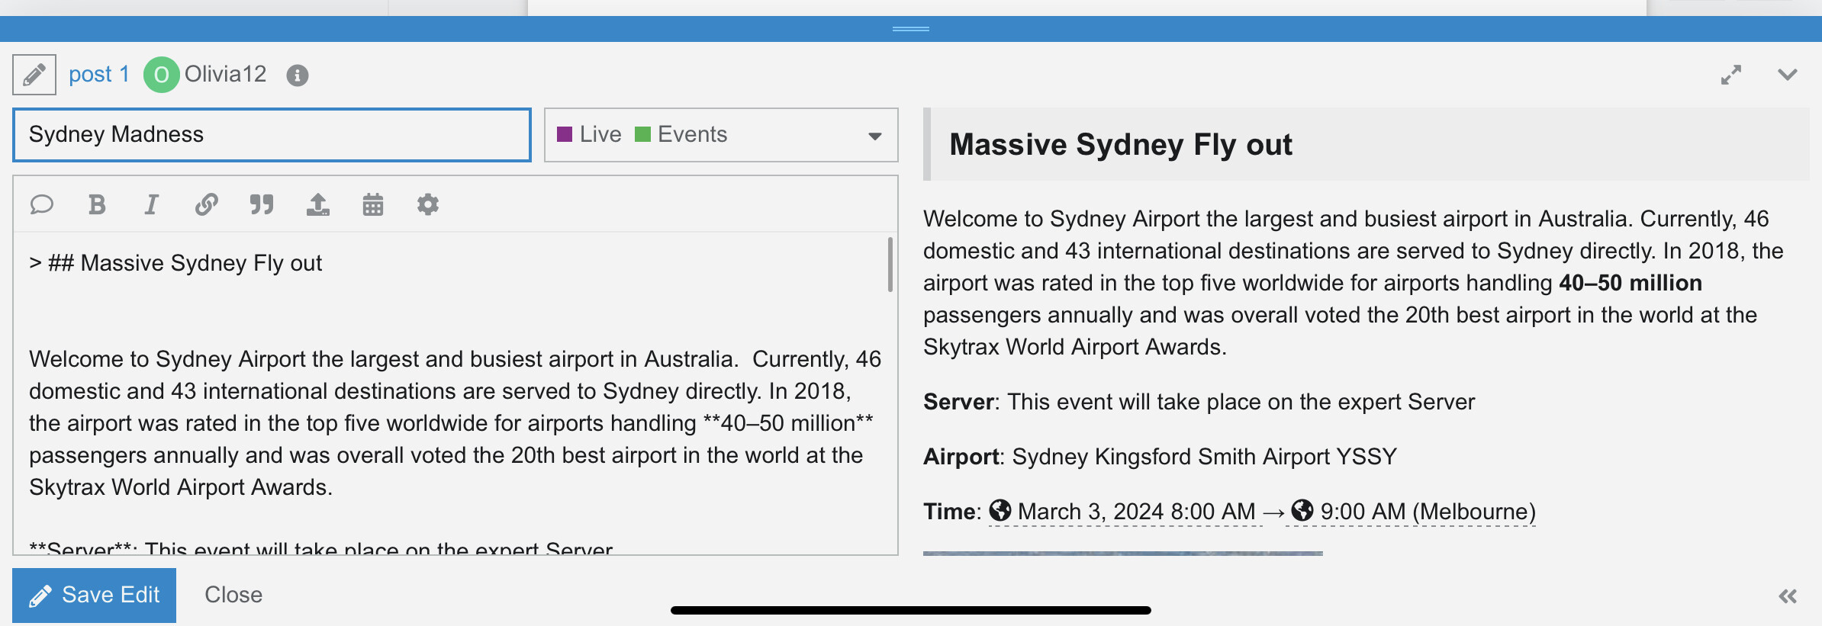The height and width of the screenshot is (626, 1822).
Task: Click the upload icon in the toolbar
Action: 317,204
